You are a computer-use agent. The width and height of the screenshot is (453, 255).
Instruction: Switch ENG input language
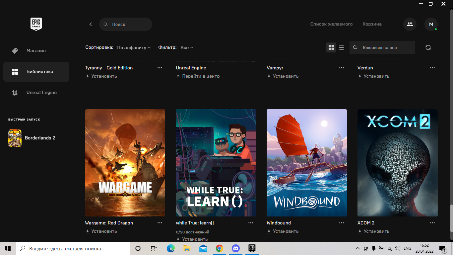(x=407, y=248)
